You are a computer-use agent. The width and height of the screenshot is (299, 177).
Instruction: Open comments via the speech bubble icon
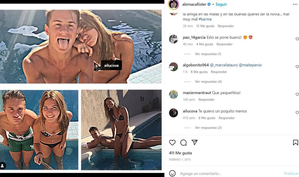tap(183, 143)
